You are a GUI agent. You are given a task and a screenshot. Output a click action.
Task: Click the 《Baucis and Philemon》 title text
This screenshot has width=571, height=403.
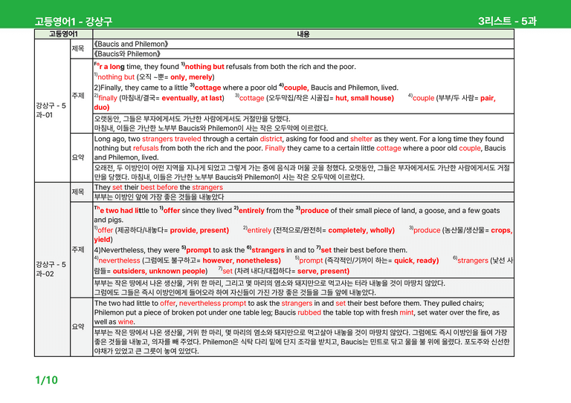(x=131, y=44)
